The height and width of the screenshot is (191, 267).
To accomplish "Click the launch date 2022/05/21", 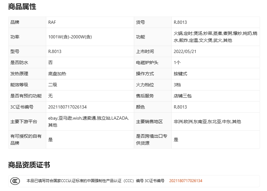I will [185, 51].
